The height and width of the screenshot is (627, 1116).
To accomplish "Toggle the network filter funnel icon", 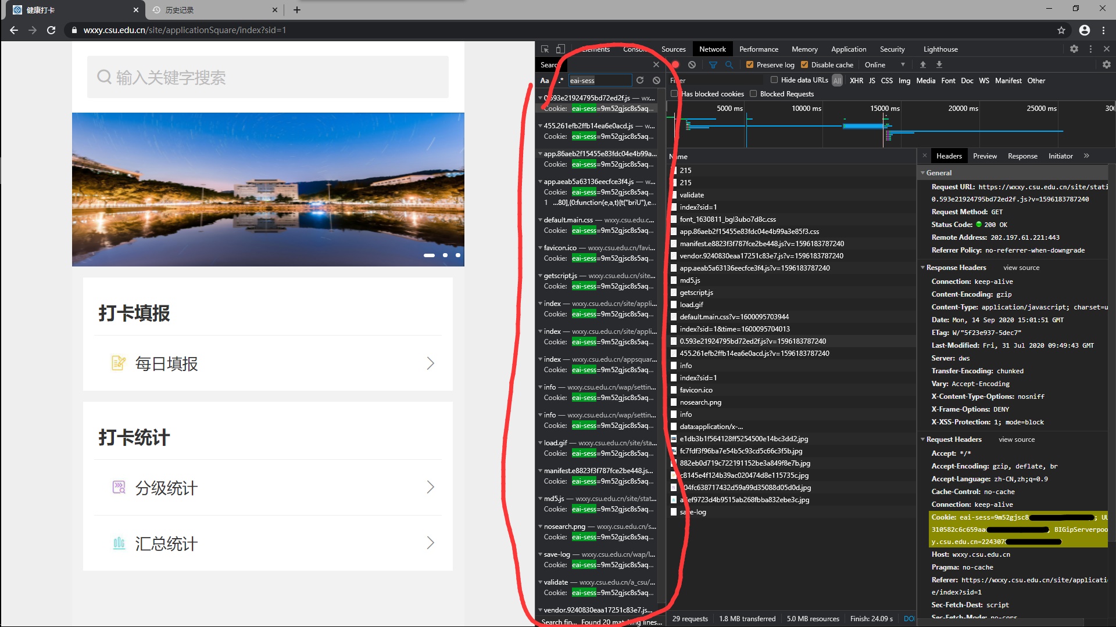I will (713, 65).
